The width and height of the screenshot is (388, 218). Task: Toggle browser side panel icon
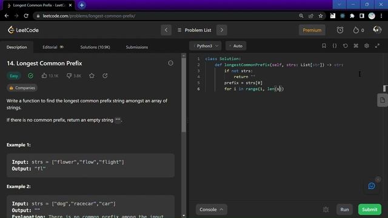[x=362, y=16]
